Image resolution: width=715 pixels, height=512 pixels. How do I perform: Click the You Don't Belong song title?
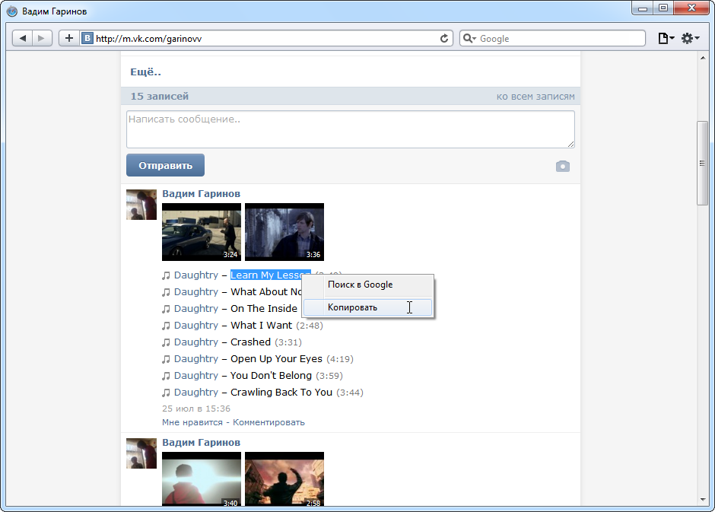point(271,376)
